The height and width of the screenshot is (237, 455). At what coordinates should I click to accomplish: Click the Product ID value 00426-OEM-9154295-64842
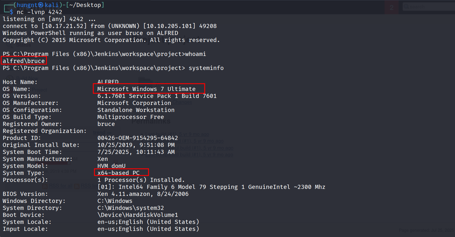pos(137,138)
